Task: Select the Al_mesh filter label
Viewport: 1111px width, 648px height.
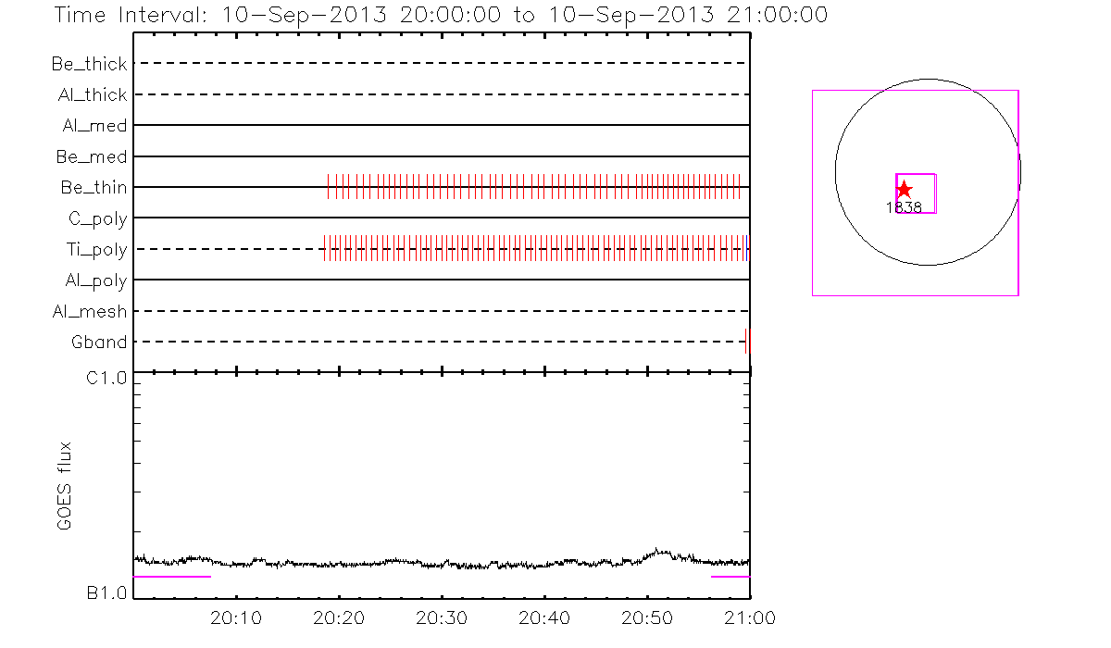Action: click(x=90, y=312)
